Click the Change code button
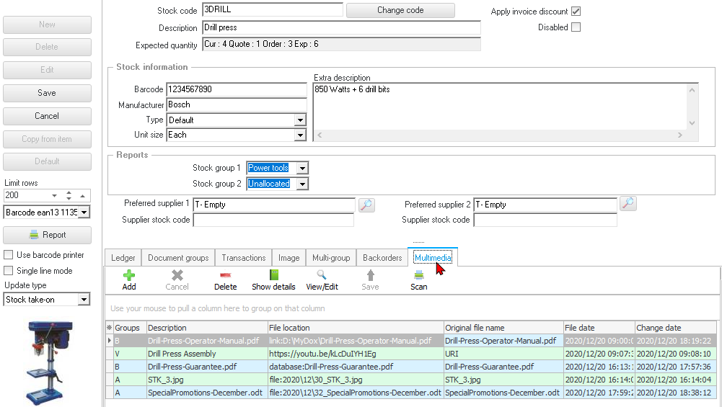The width and height of the screenshot is (722, 407). (x=400, y=10)
